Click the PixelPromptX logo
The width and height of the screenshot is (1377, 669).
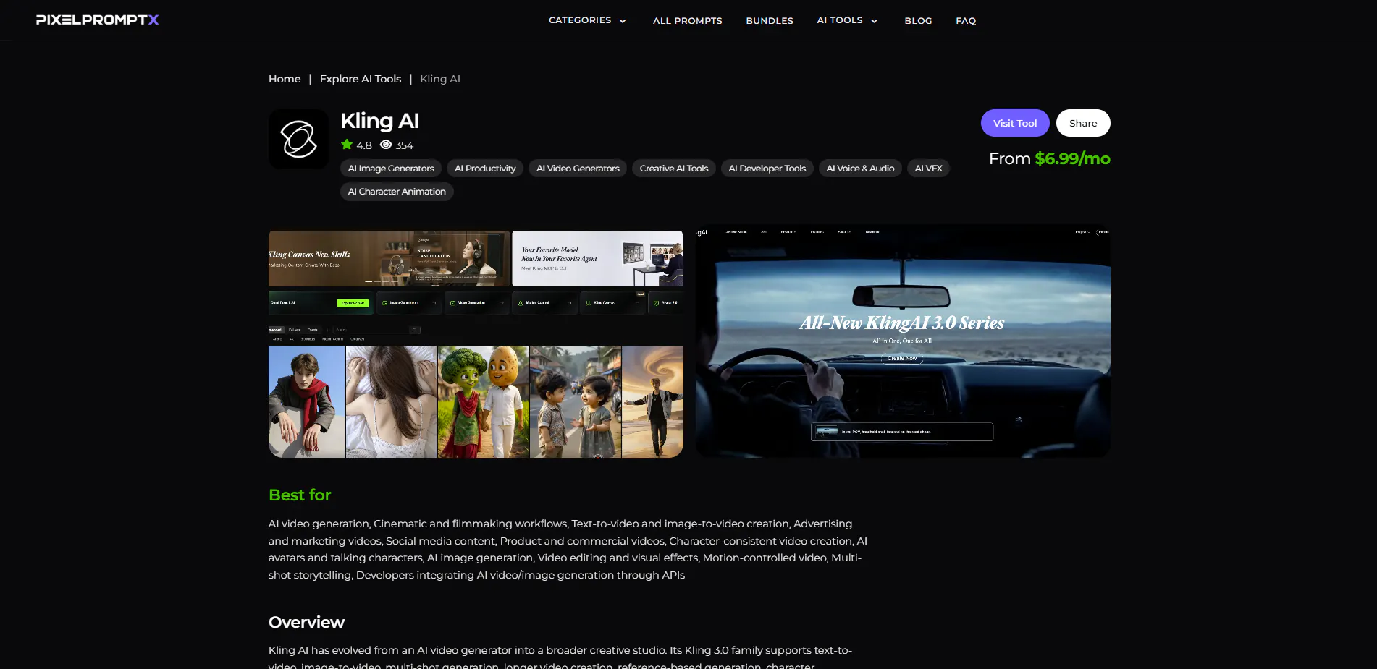[x=97, y=20]
